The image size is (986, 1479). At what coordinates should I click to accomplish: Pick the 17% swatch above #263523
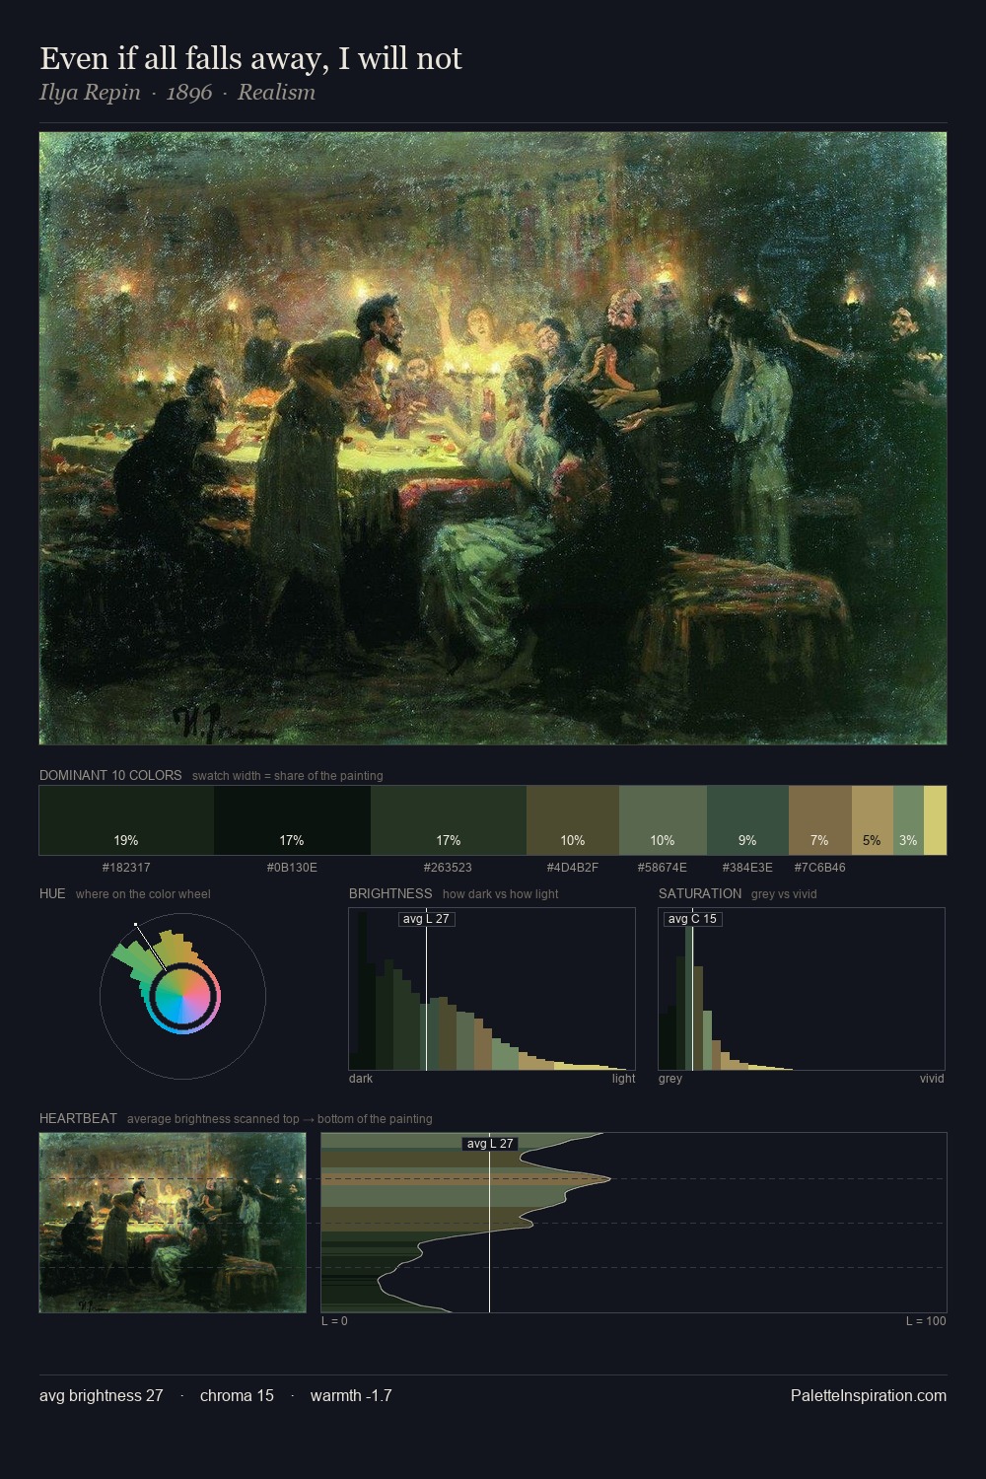[x=449, y=820]
